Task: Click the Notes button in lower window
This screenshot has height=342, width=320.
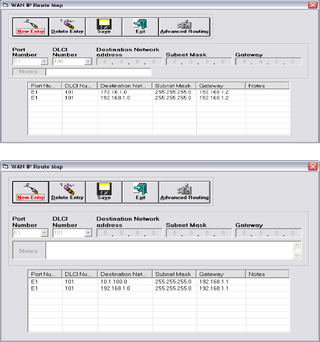Action: tap(29, 250)
